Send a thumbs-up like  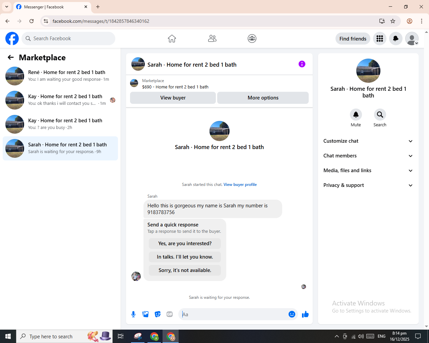pyautogui.click(x=305, y=314)
